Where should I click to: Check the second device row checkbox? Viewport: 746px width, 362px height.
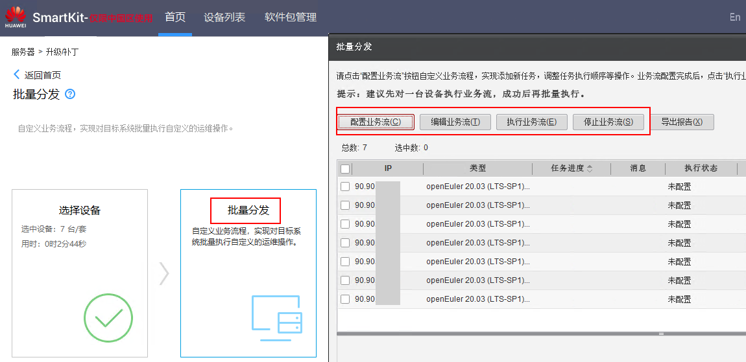(345, 205)
